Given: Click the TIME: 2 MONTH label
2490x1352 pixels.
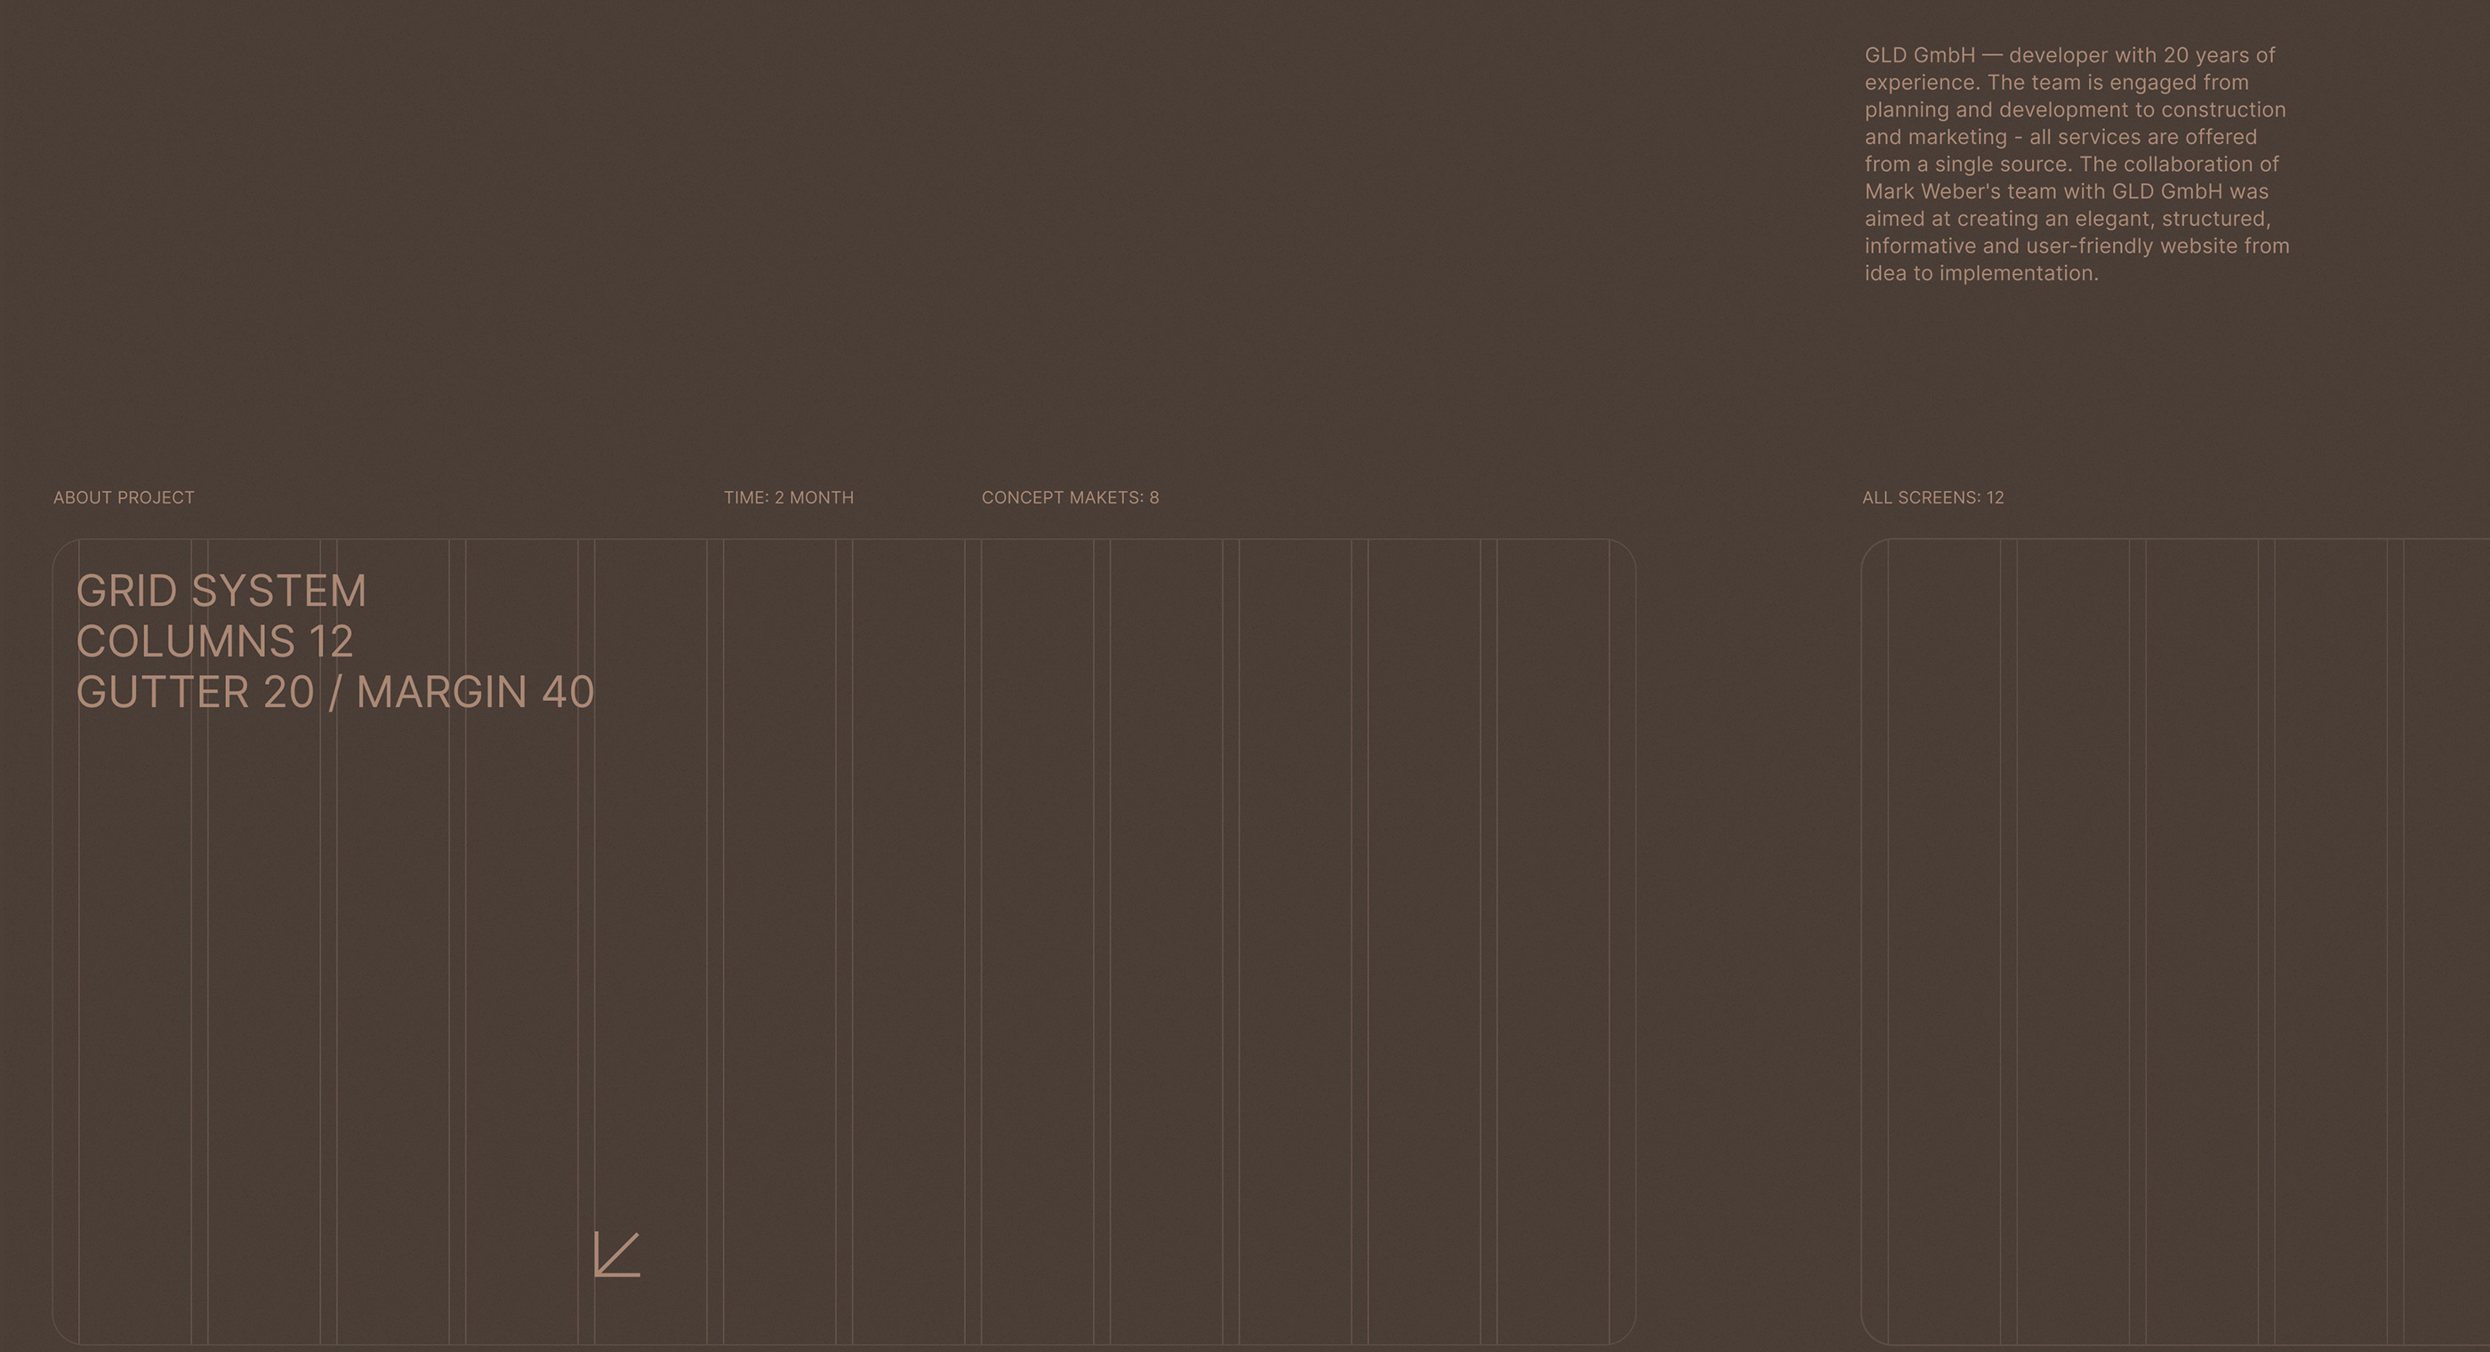Looking at the screenshot, I should point(788,497).
